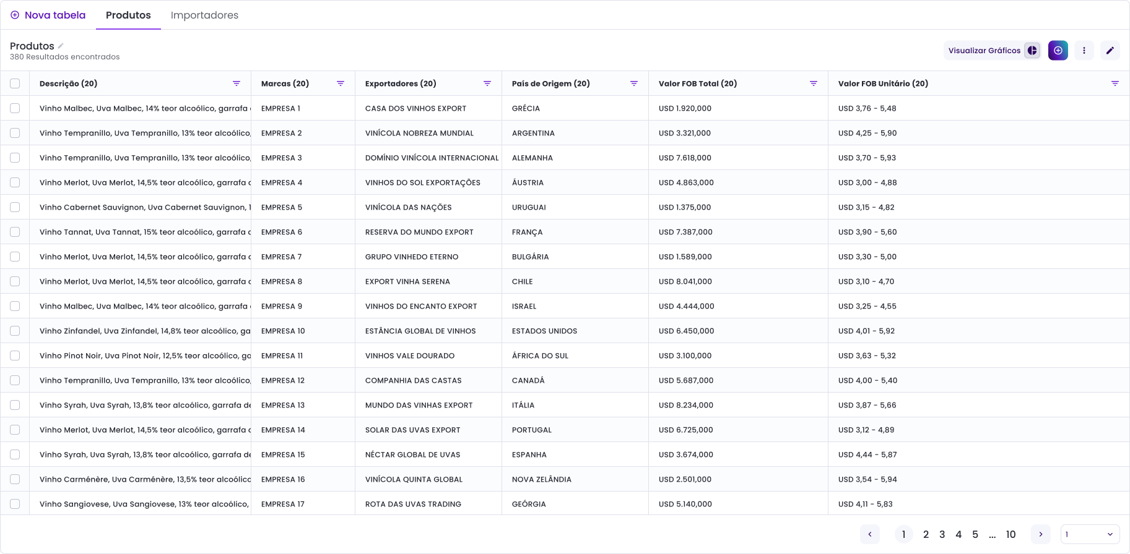Go to the previous page arrow
This screenshot has height=554, width=1130.
[870, 534]
